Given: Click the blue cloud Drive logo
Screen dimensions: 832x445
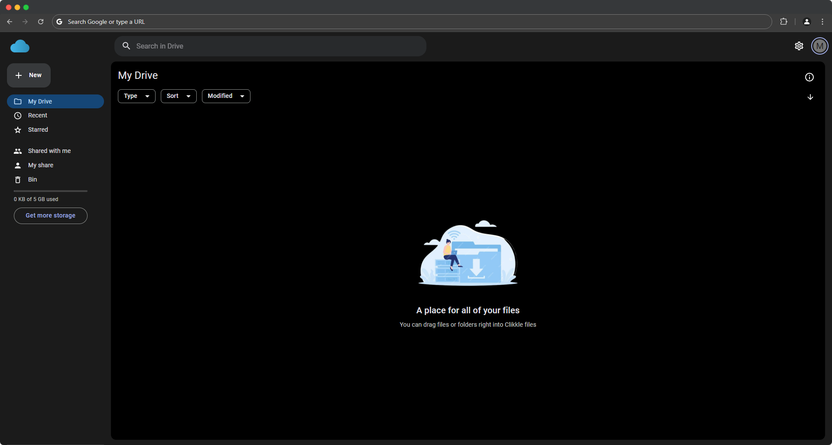Looking at the screenshot, I should tap(20, 46).
